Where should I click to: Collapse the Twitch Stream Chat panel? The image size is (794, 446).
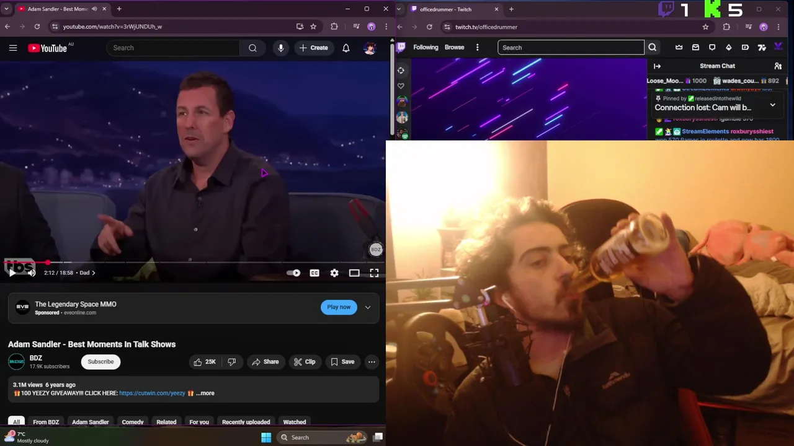point(657,66)
